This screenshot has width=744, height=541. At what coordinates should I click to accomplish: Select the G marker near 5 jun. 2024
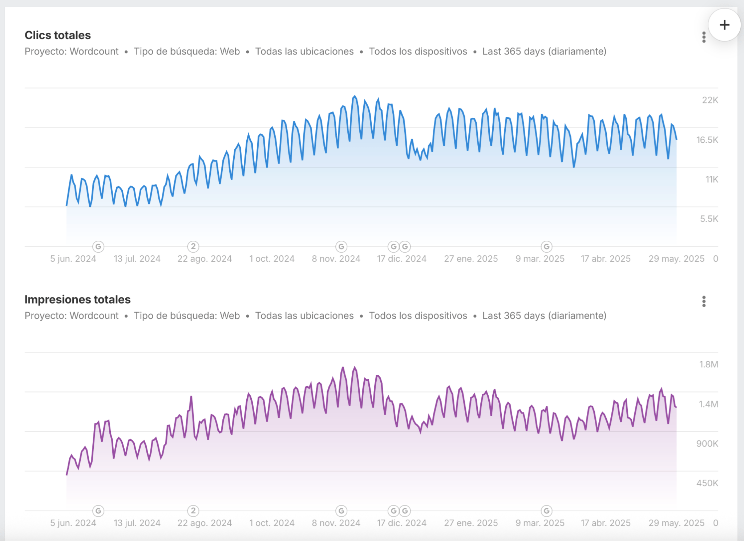pyautogui.click(x=98, y=246)
